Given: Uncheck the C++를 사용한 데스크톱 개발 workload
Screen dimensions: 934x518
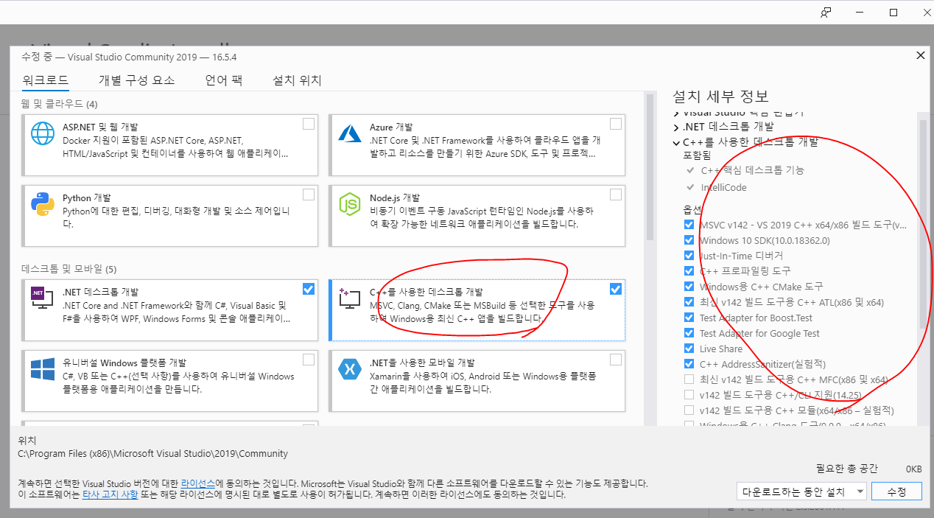Looking at the screenshot, I should tap(616, 289).
